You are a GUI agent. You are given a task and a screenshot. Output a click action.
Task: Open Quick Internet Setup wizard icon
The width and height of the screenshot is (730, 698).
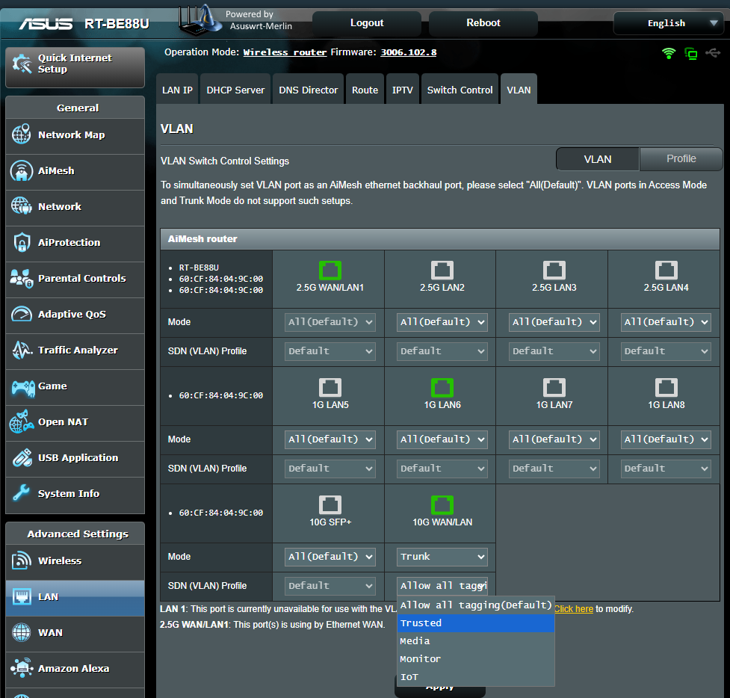click(x=22, y=64)
